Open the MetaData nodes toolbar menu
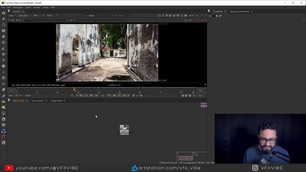 click(3, 89)
